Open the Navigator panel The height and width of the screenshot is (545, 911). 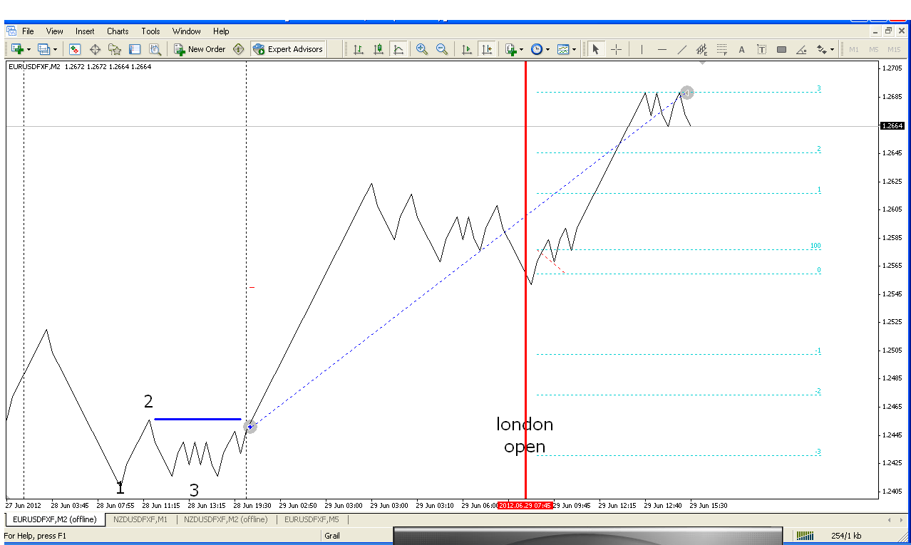coord(115,49)
